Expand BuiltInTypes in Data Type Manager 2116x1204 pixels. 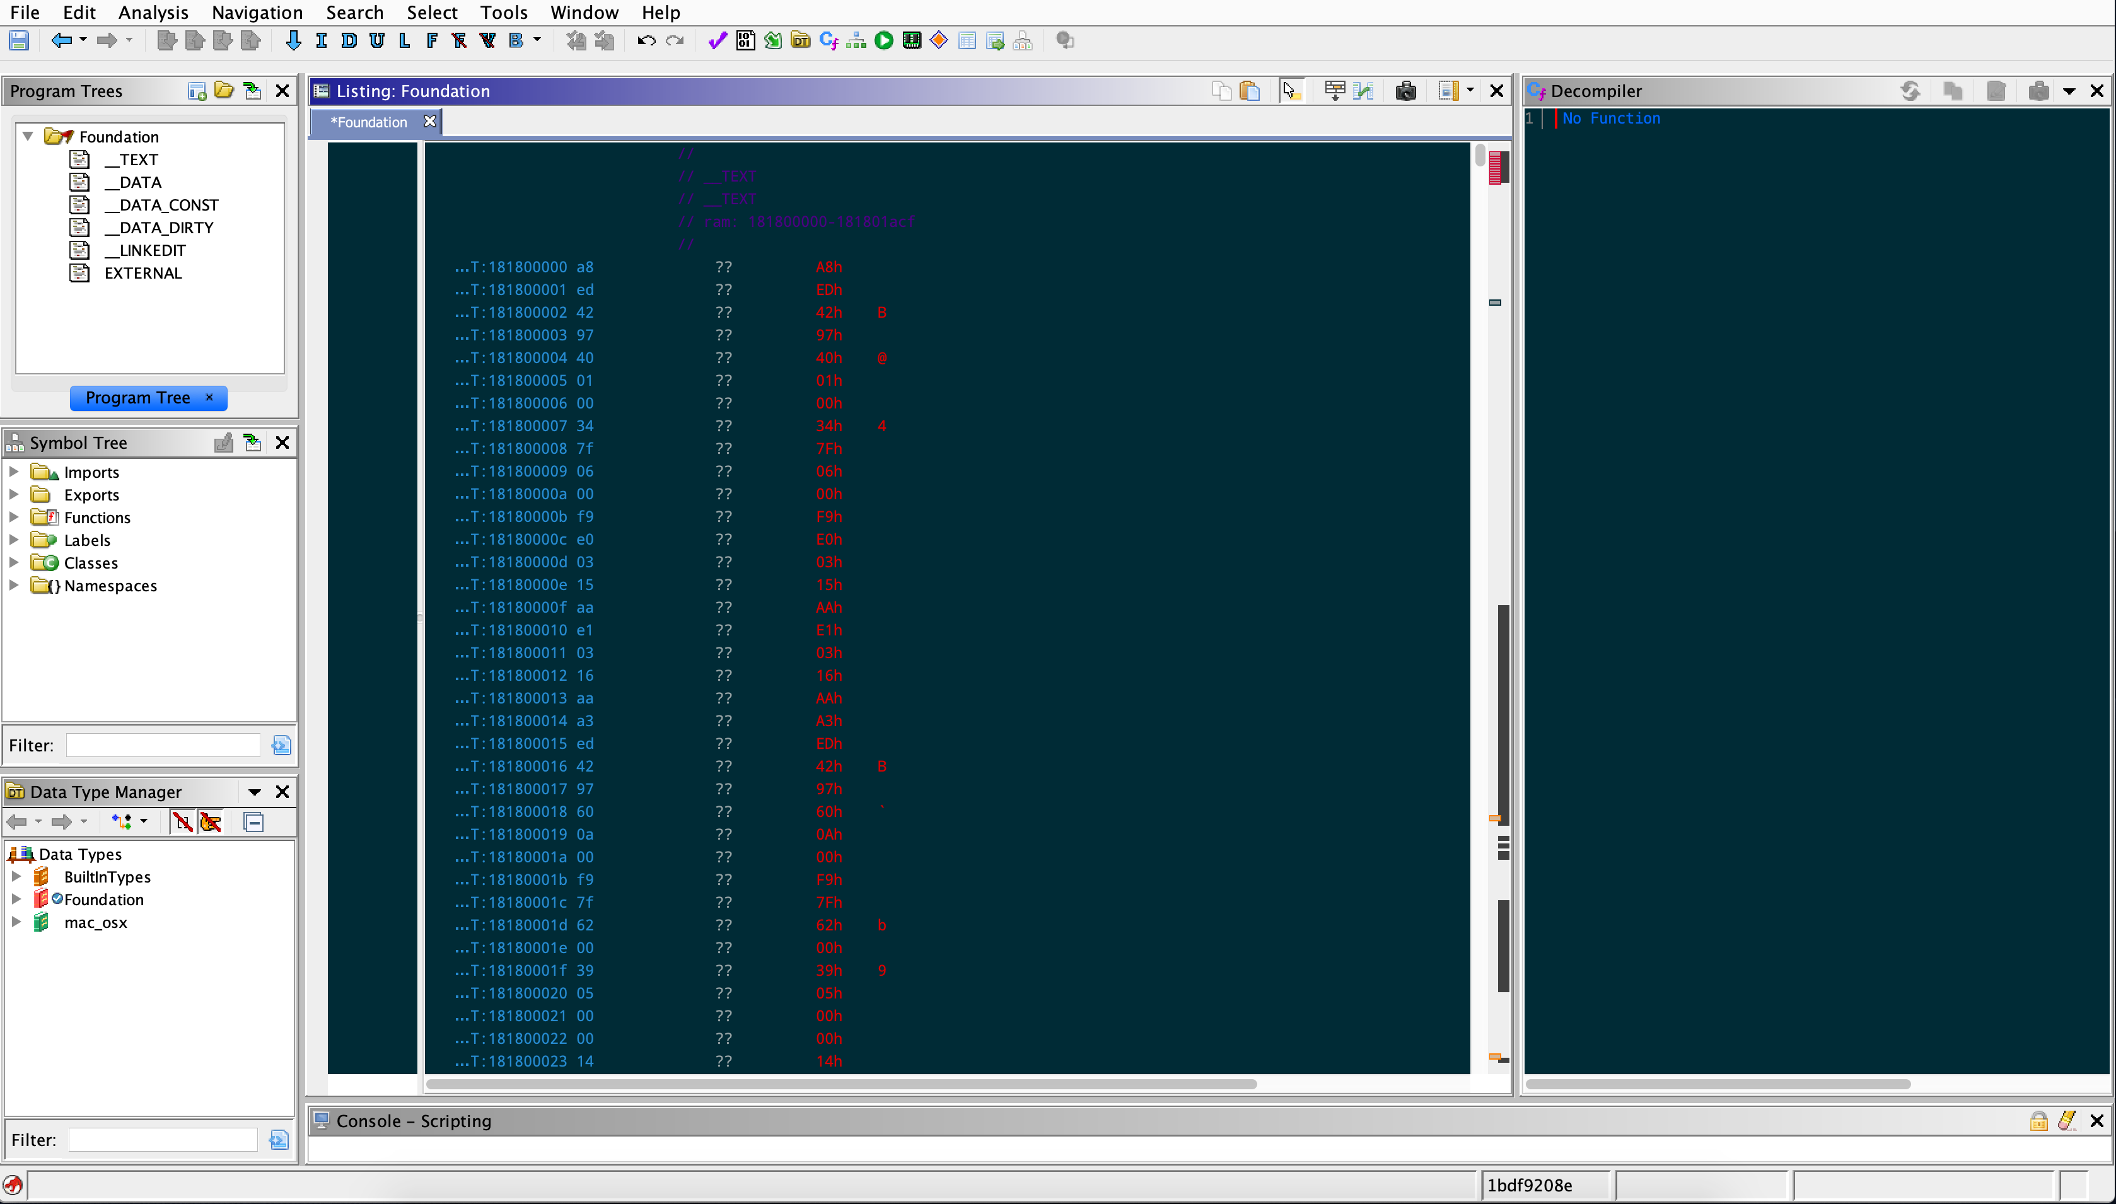point(16,877)
